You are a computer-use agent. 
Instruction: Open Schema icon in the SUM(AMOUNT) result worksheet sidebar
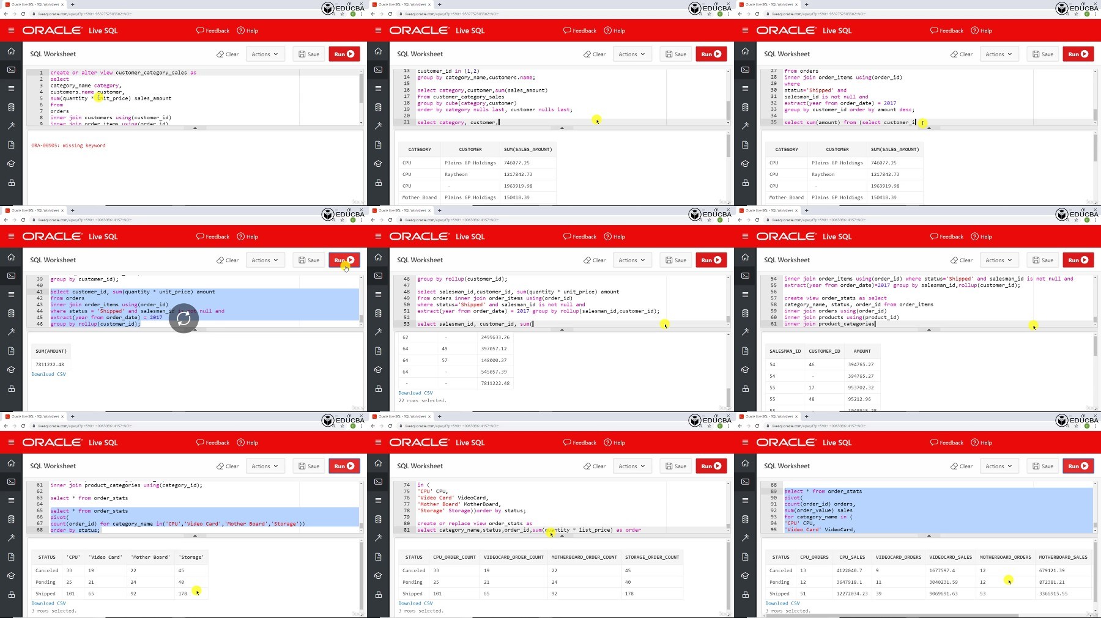(11, 314)
